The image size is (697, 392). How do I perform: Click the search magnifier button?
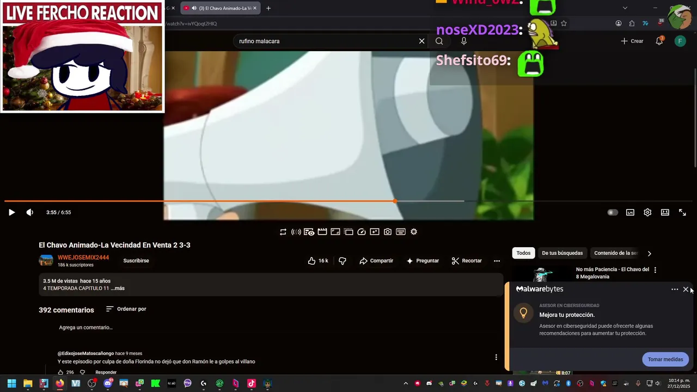point(439,41)
